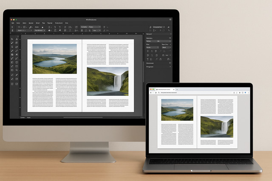Click the panel toggle icon at the title bar's right end
The width and height of the screenshot is (272, 181).
pyautogui.click(x=170, y=19)
